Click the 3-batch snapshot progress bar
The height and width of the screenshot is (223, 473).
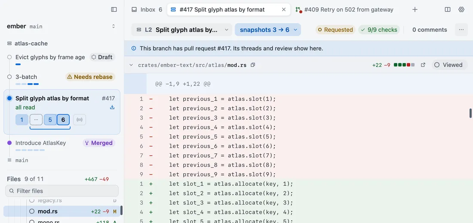pyautogui.click(x=27, y=84)
